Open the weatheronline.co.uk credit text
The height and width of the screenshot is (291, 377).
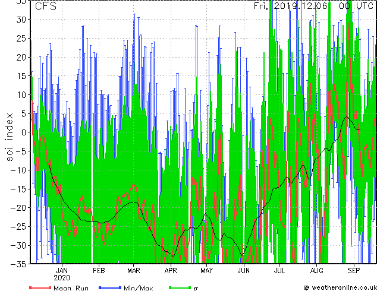[340, 287]
